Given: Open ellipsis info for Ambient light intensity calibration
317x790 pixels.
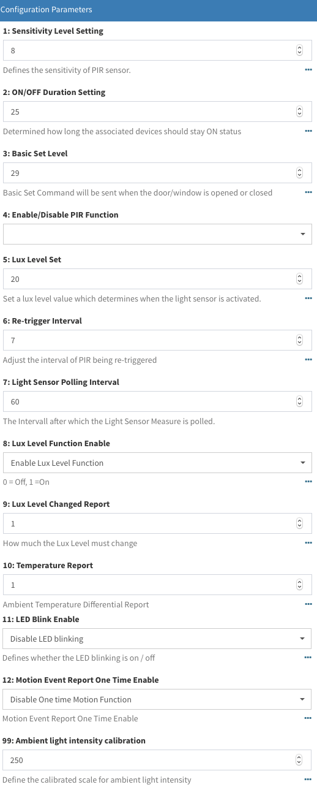Looking at the screenshot, I should click(308, 780).
